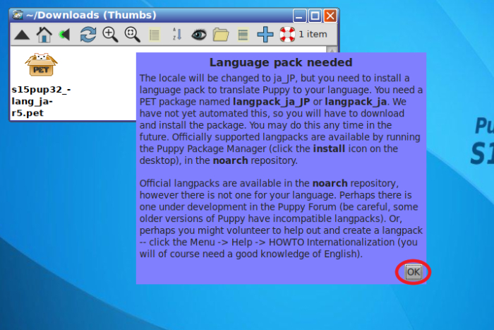Click the s15pup32_-lang_ja-r5.pet file name
This screenshot has width=494, height=330.
[x=41, y=101]
